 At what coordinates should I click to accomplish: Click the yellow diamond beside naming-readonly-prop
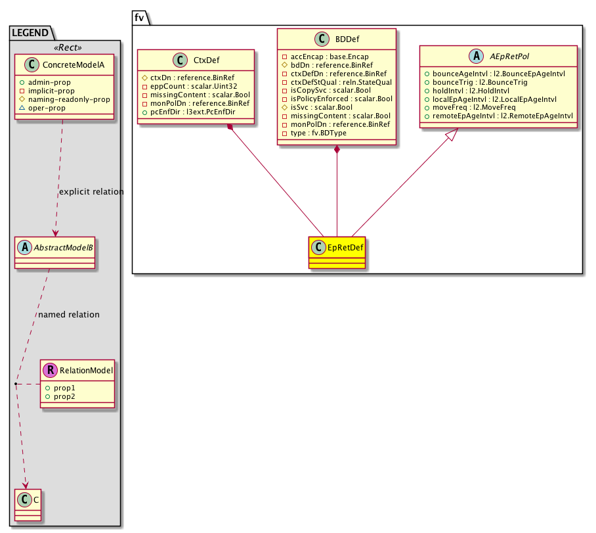[22, 99]
